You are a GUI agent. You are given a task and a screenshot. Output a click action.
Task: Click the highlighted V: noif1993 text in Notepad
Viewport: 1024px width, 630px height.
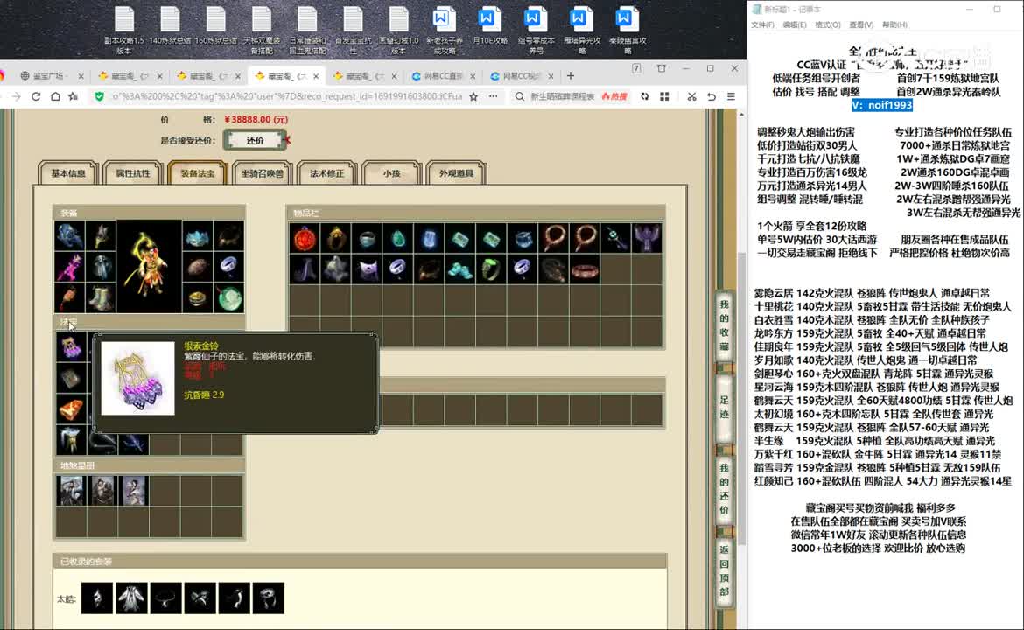(x=881, y=105)
